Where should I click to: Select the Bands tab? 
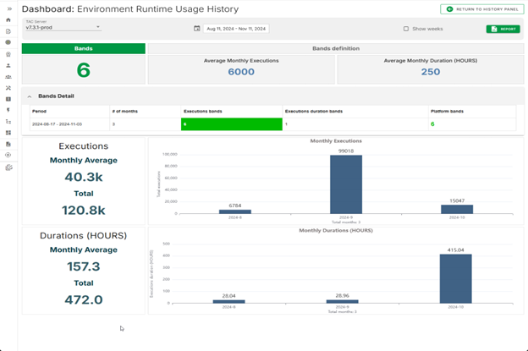click(x=83, y=48)
